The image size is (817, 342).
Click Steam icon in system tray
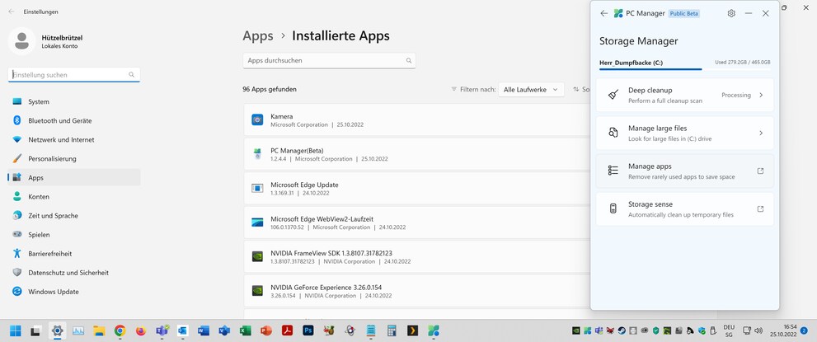[622, 330]
